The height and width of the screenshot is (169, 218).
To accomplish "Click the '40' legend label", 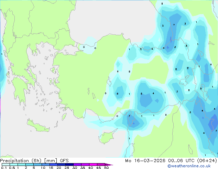I will [90, 168].
